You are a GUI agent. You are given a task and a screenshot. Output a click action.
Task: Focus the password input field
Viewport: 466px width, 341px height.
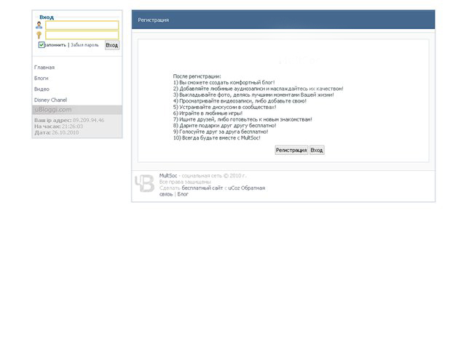point(82,35)
